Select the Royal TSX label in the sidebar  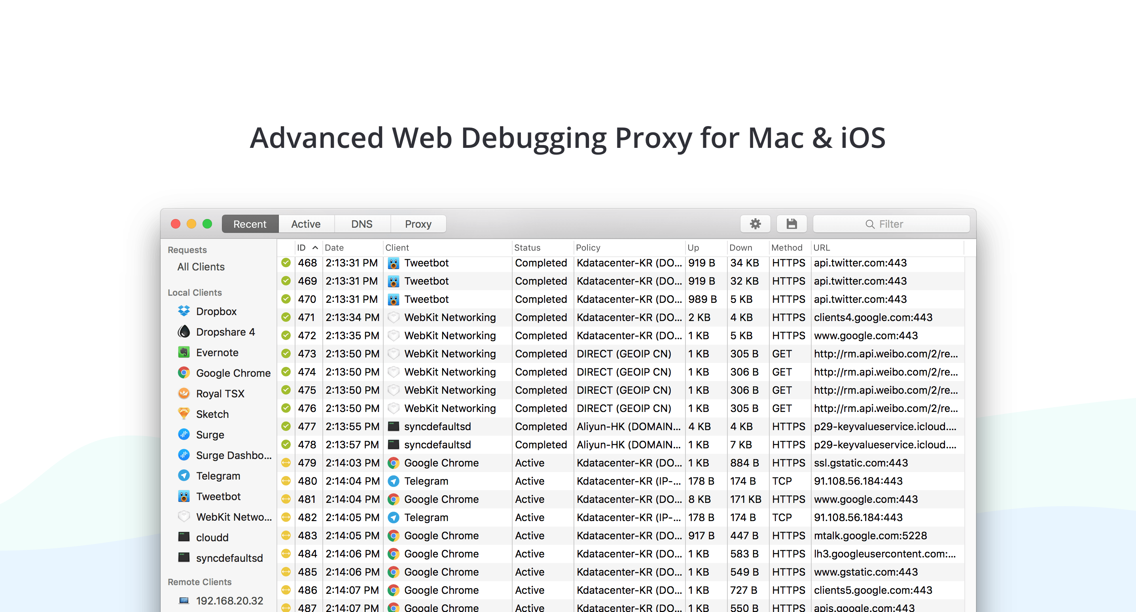220,393
